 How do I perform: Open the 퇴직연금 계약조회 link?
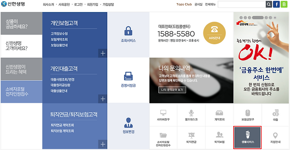pyautogui.click(x=62, y=125)
